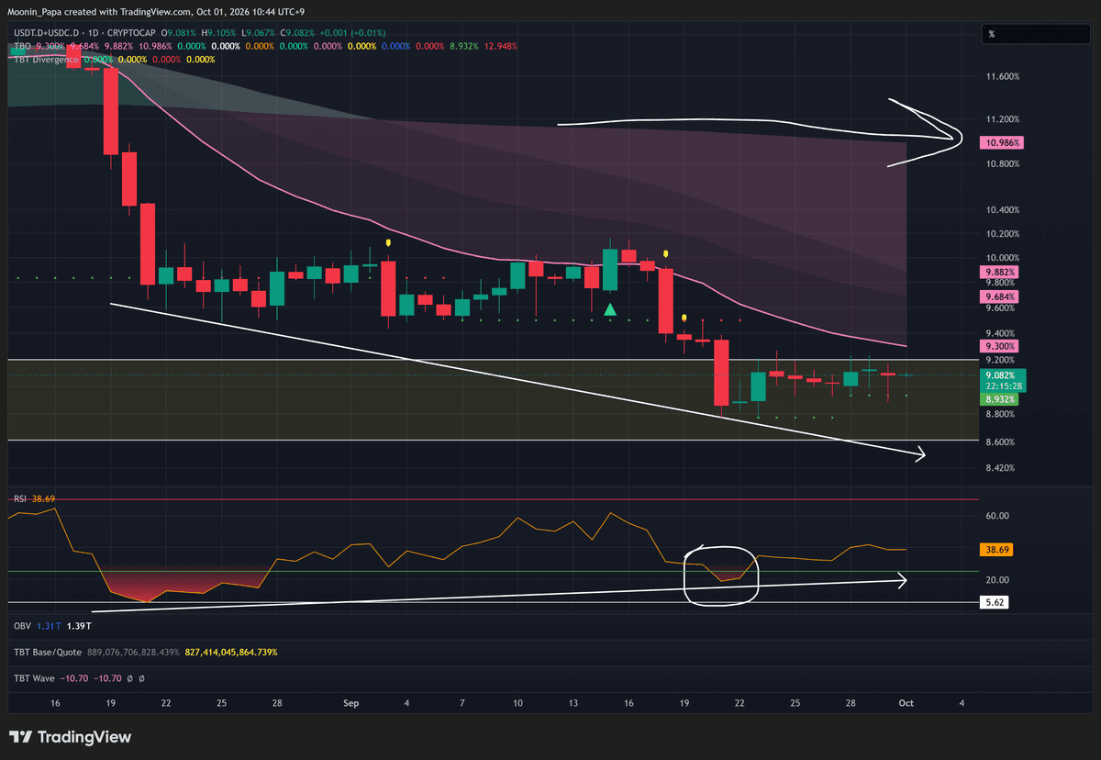Click the 10.400% price axis tick
Image resolution: width=1101 pixels, height=760 pixels.
point(1003,210)
